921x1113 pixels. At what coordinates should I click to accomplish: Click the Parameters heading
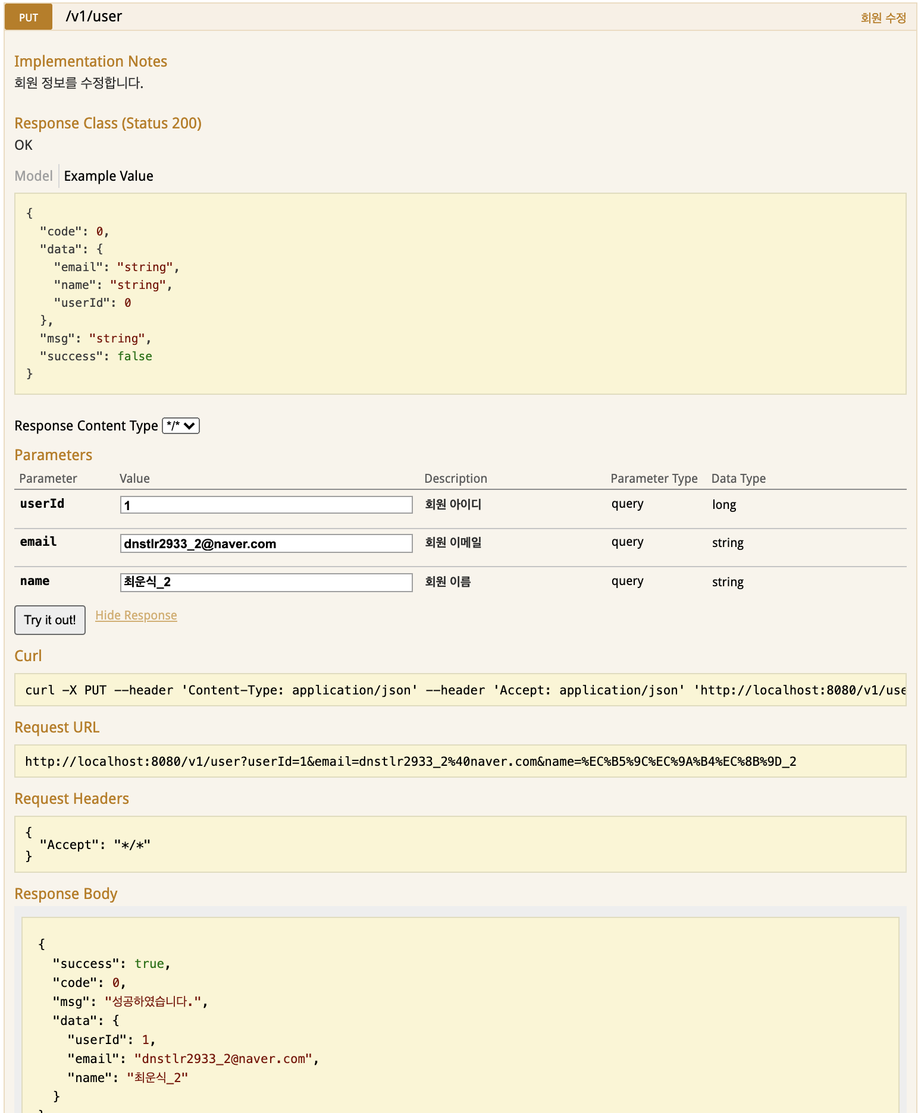(x=54, y=455)
